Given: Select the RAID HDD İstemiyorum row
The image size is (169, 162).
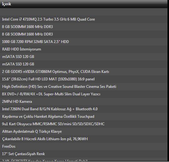Looking at the screenshot, I should pyautogui.click(x=84, y=49).
